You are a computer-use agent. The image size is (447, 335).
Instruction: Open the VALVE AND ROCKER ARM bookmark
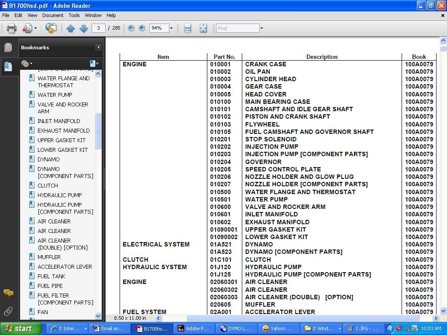(63, 108)
